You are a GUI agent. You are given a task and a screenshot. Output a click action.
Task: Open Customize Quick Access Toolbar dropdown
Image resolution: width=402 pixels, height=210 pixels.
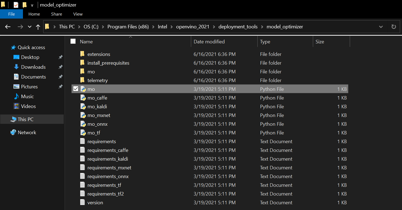point(32,5)
